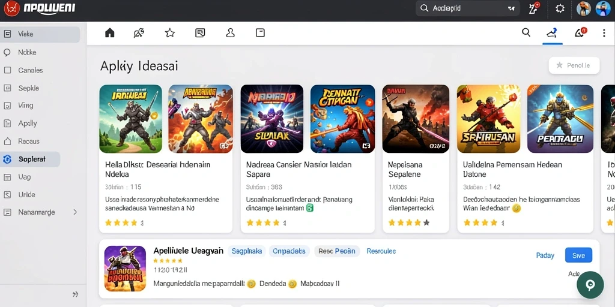Select Nobke in the sidebar

[x=27, y=52]
